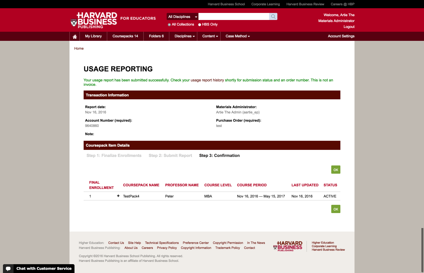Viewport: 424px width, 273px height.
Task: Open Careers @ HBP top link
Action: tap(342, 4)
